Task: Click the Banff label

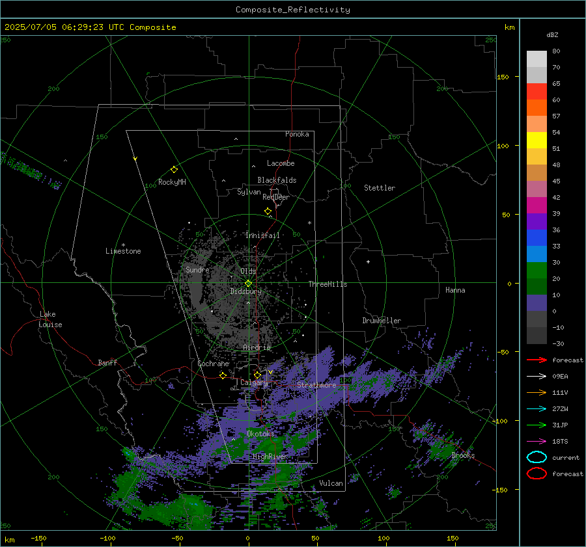Action: (107, 363)
